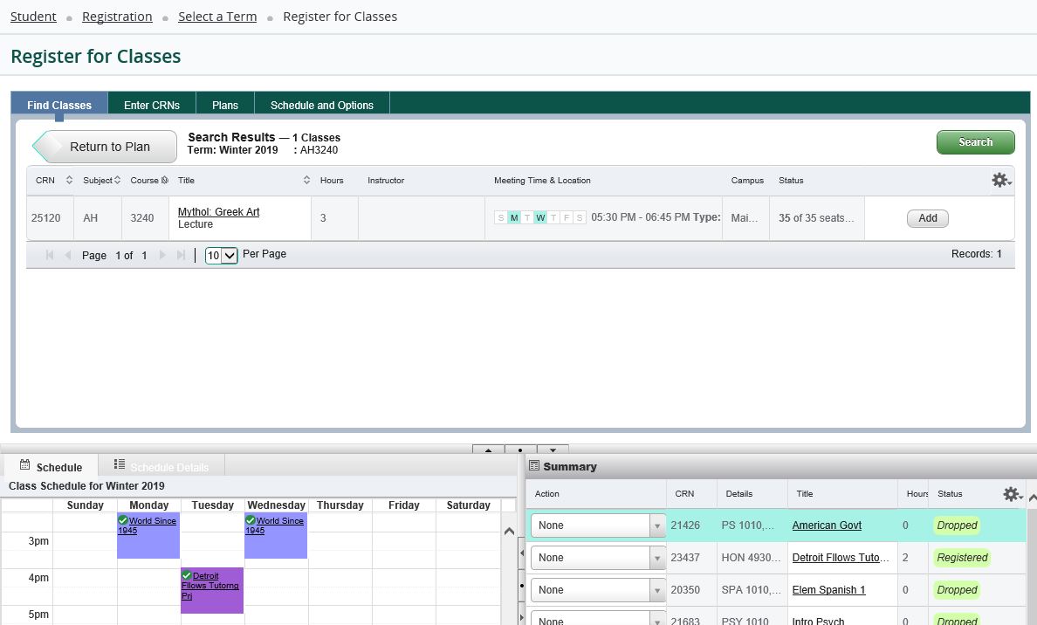Open Wednesday World Since 1945 event
Image resolution: width=1037 pixels, height=625 pixels.
point(276,535)
